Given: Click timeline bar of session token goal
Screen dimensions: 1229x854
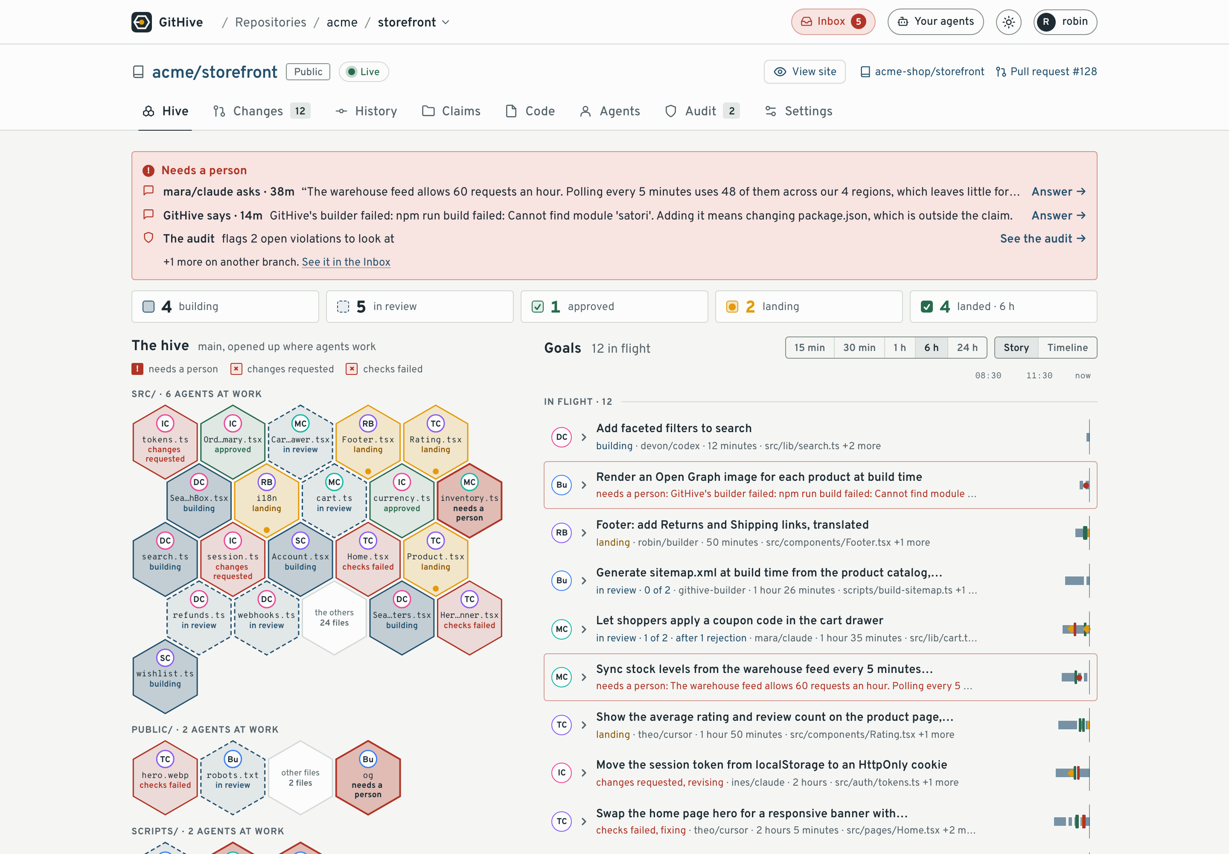Looking at the screenshot, I should 1072,773.
